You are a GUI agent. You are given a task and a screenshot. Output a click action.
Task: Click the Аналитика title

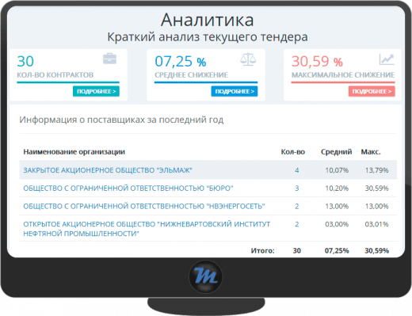tap(208, 20)
